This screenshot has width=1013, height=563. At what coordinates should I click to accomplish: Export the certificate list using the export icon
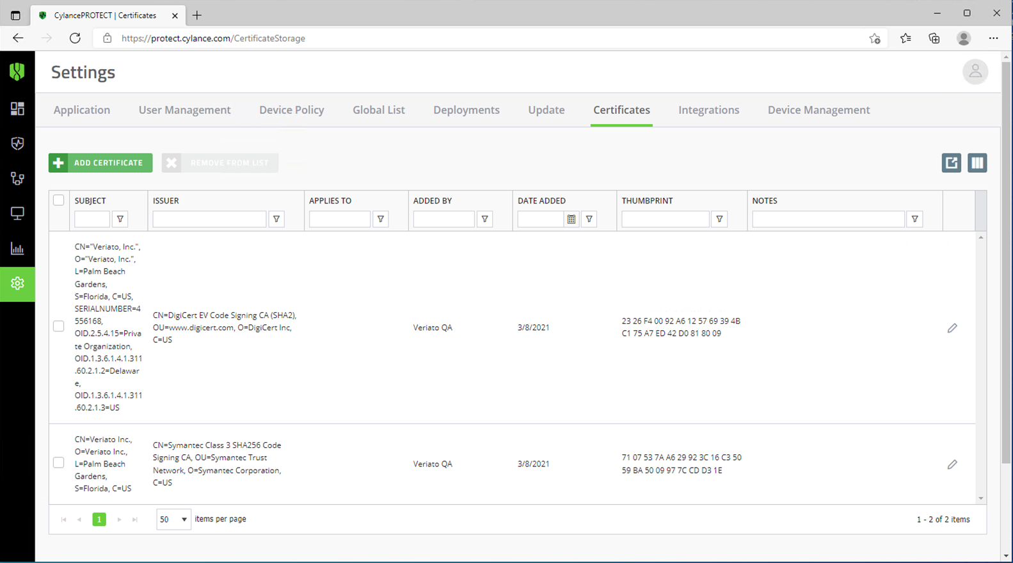952,163
